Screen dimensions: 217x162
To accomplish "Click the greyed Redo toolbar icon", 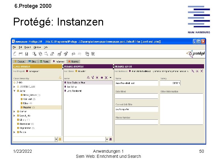I will 80,54.
